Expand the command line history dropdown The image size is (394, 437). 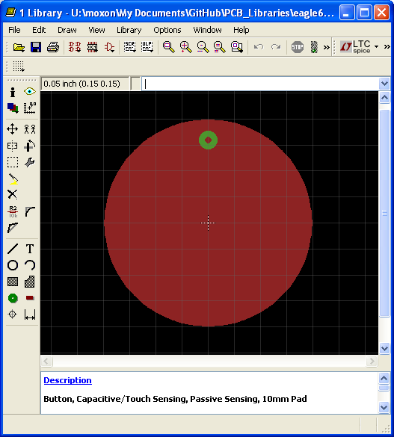tap(384, 84)
